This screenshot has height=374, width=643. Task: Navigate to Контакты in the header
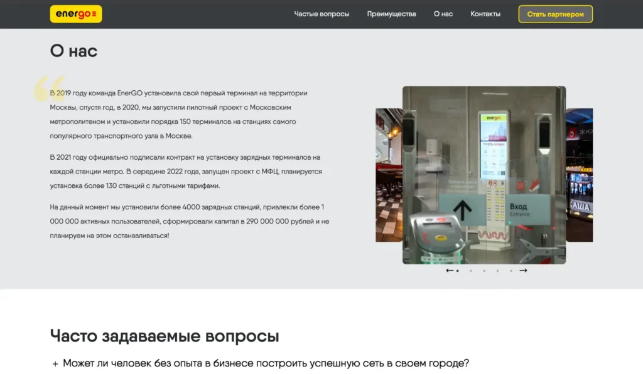click(485, 14)
